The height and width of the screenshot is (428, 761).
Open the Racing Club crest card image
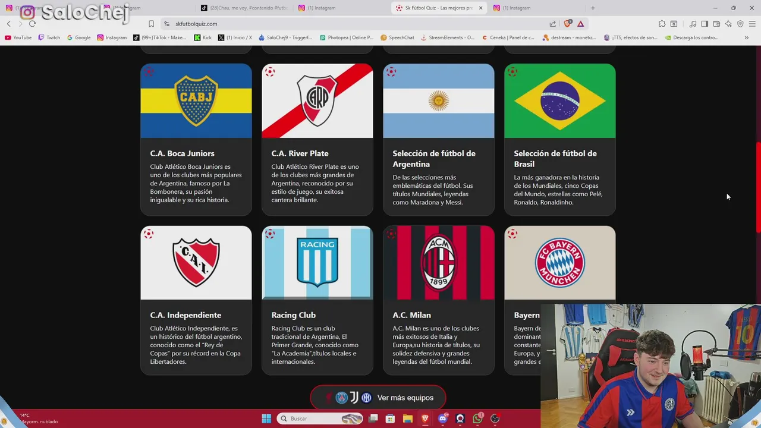(317, 263)
